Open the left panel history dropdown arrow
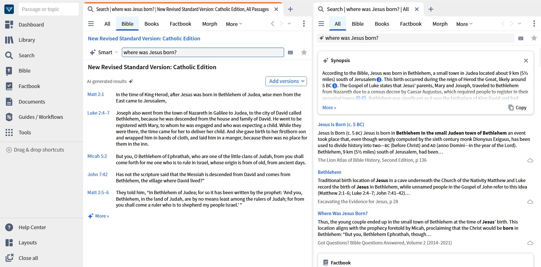 [x=289, y=24]
